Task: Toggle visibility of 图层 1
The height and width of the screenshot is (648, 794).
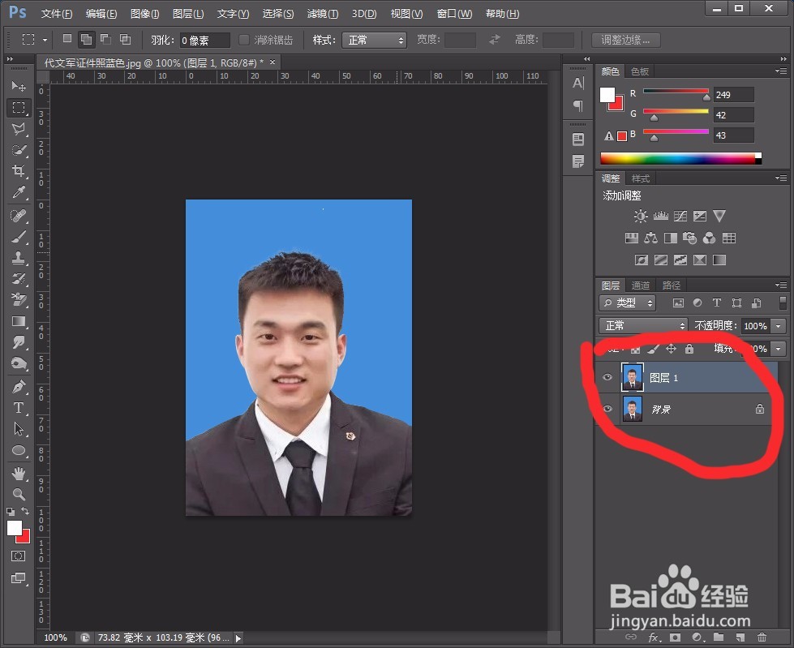Action: point(607,377)
